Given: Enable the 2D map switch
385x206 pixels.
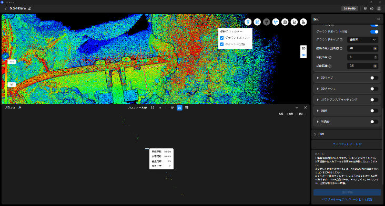Looking at the screenshot, I should pos(374,78).
